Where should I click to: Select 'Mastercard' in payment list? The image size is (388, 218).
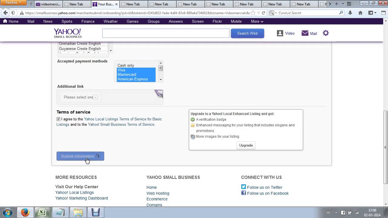pyautogui.click(x=136, y=74)
